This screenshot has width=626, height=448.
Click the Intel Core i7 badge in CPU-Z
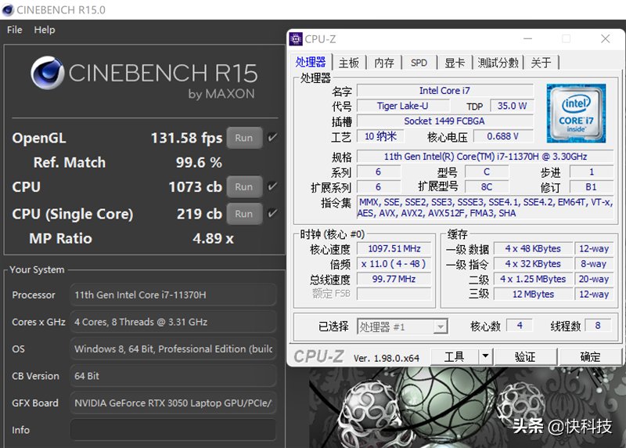pyautogui.click(x=576, y=114)
